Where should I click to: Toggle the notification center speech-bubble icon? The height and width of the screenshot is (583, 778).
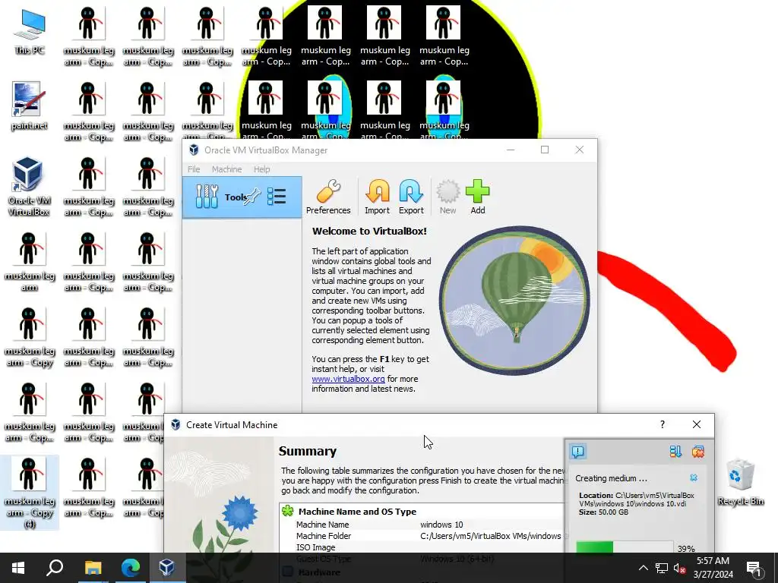point(578,451)
